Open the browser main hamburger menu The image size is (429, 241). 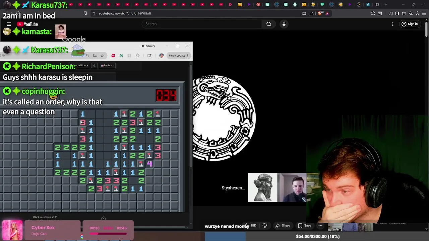click(x=424, y=13)
